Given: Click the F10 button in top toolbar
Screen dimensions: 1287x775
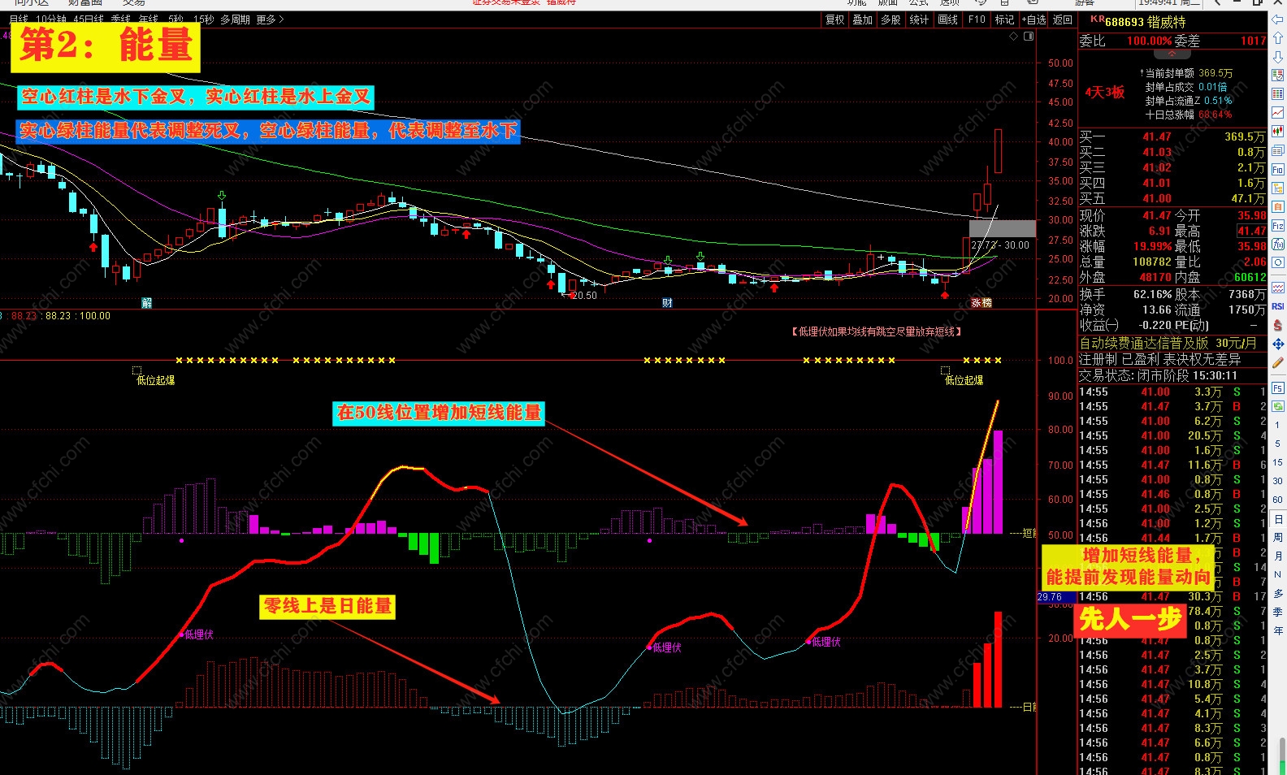Looking at the screenshot, I should pyautogui.click(x=977, y=19).
